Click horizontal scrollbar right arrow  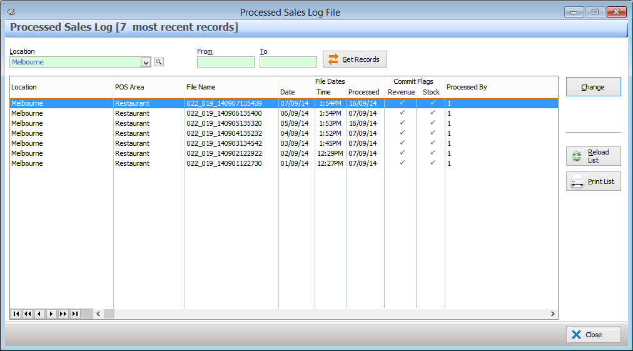point(553,314)
